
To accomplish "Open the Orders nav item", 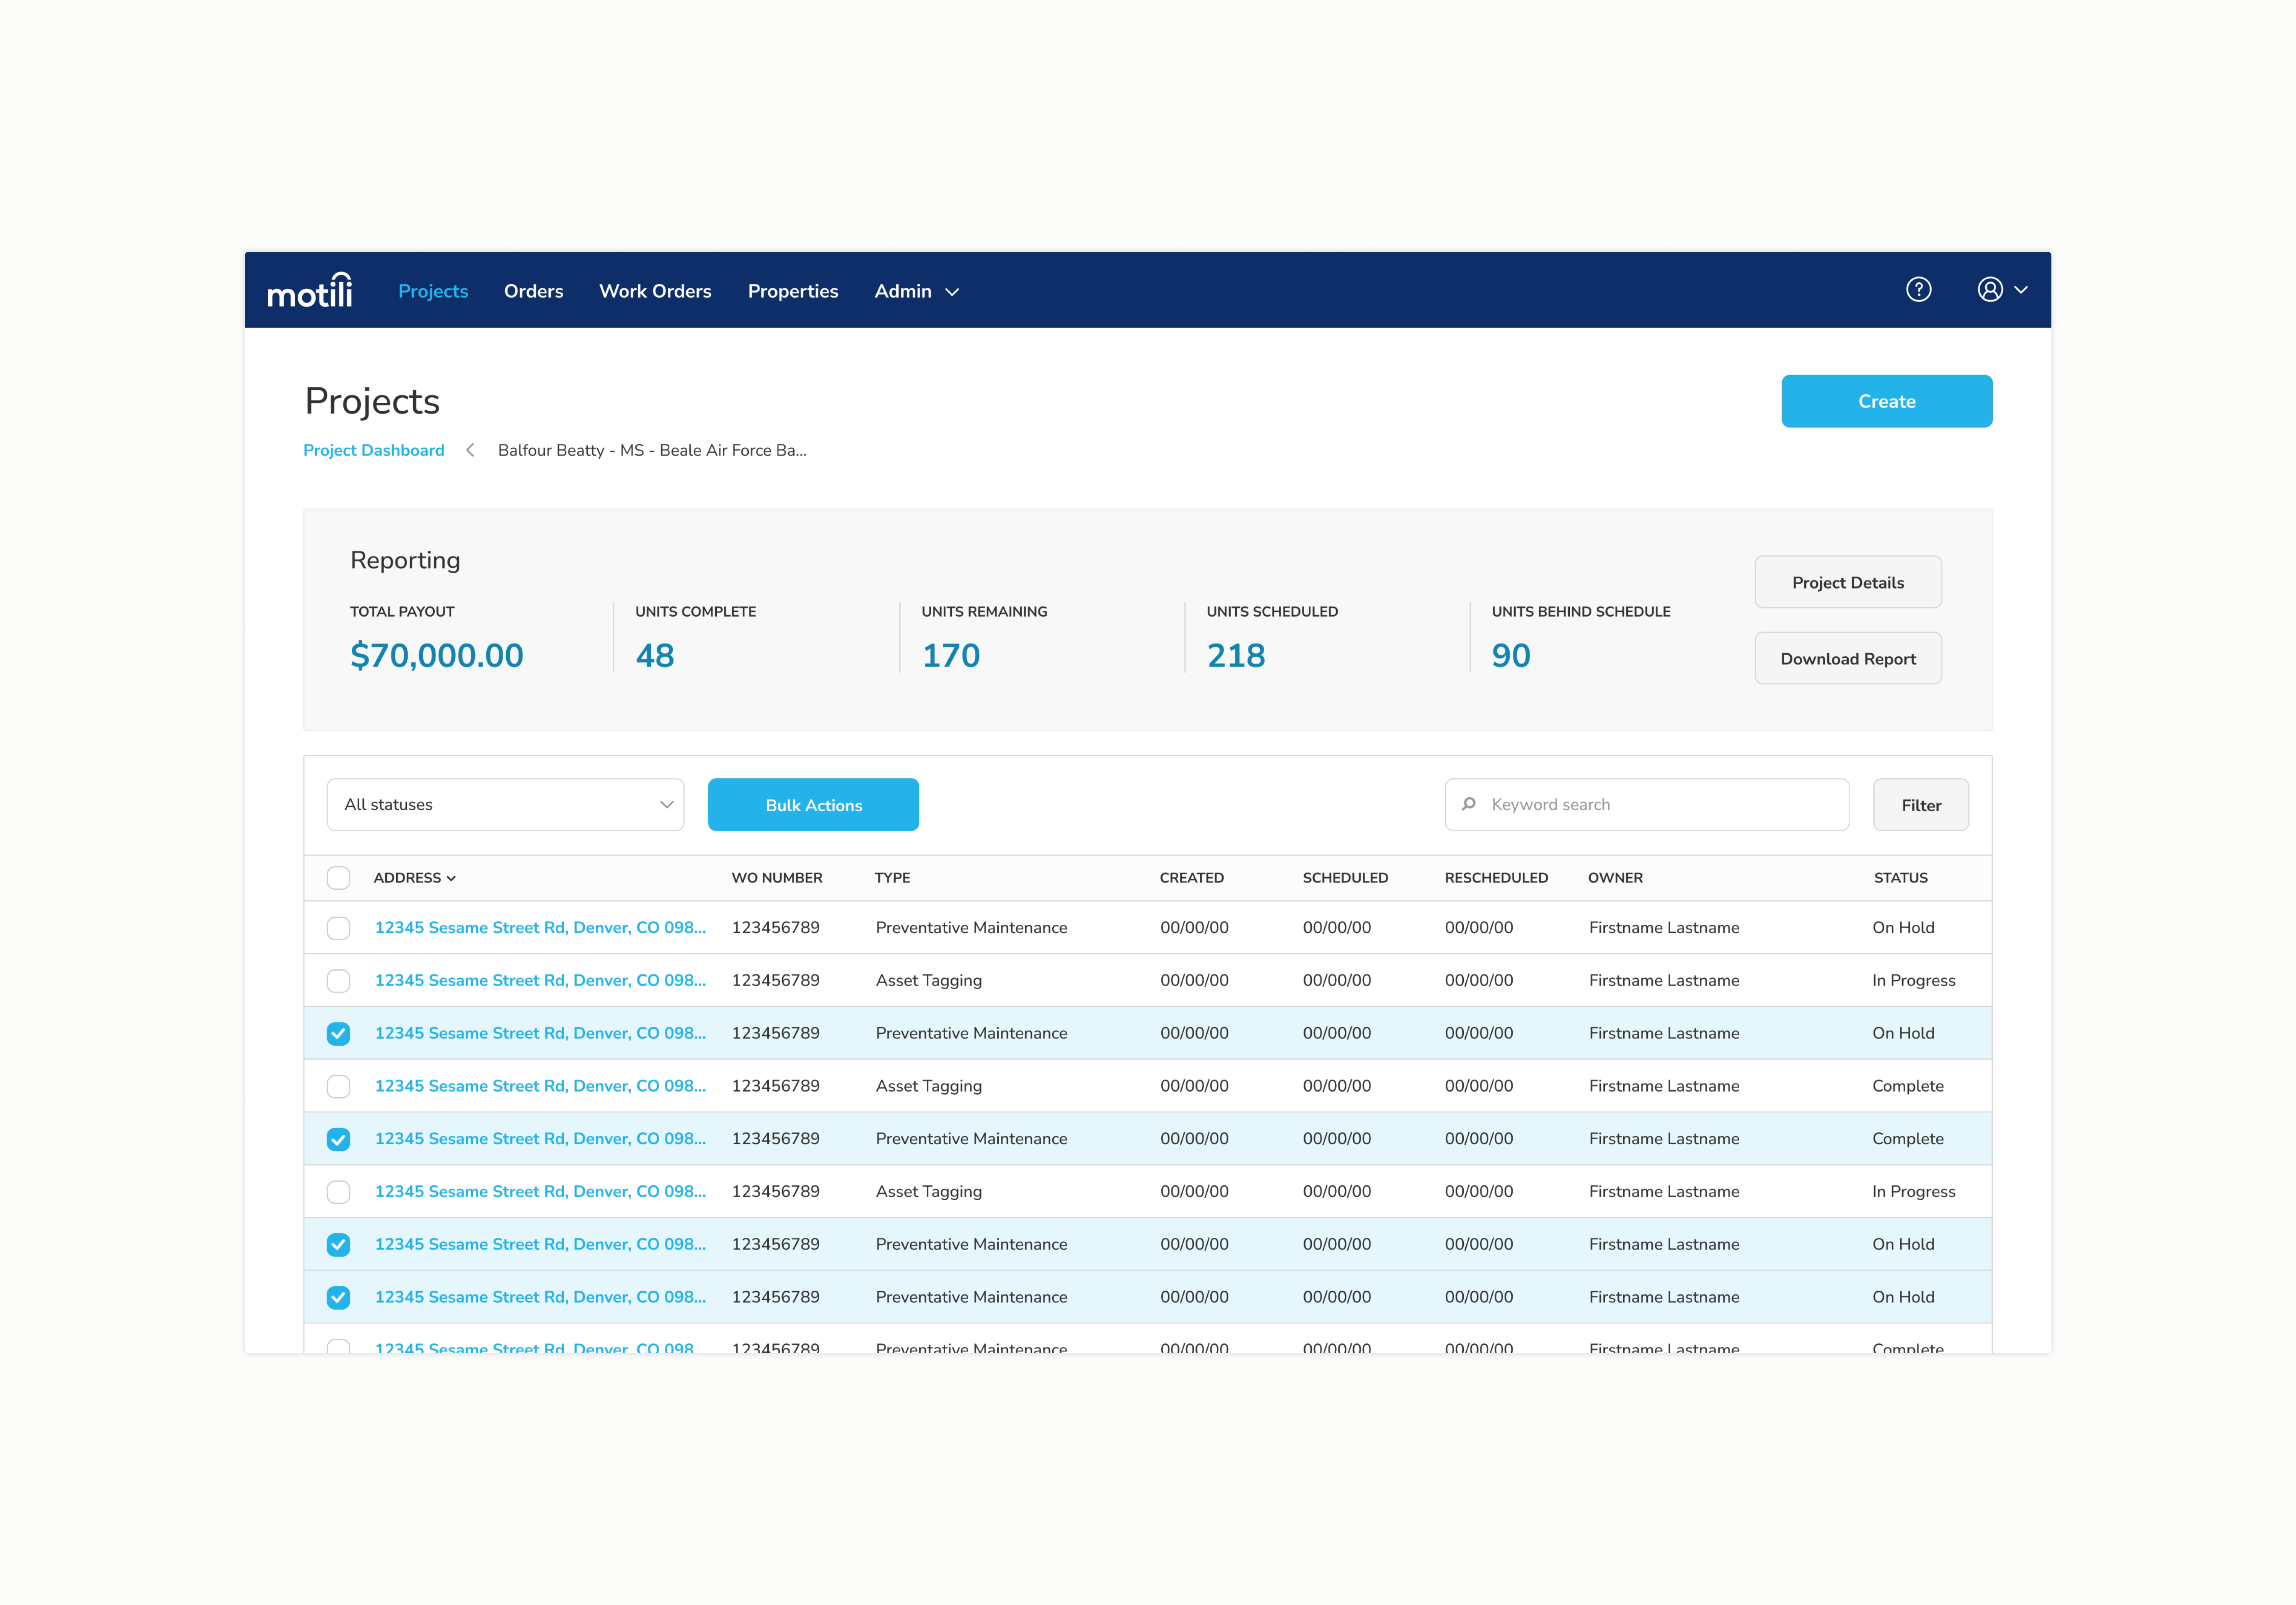I will click(x=534, y=292).
